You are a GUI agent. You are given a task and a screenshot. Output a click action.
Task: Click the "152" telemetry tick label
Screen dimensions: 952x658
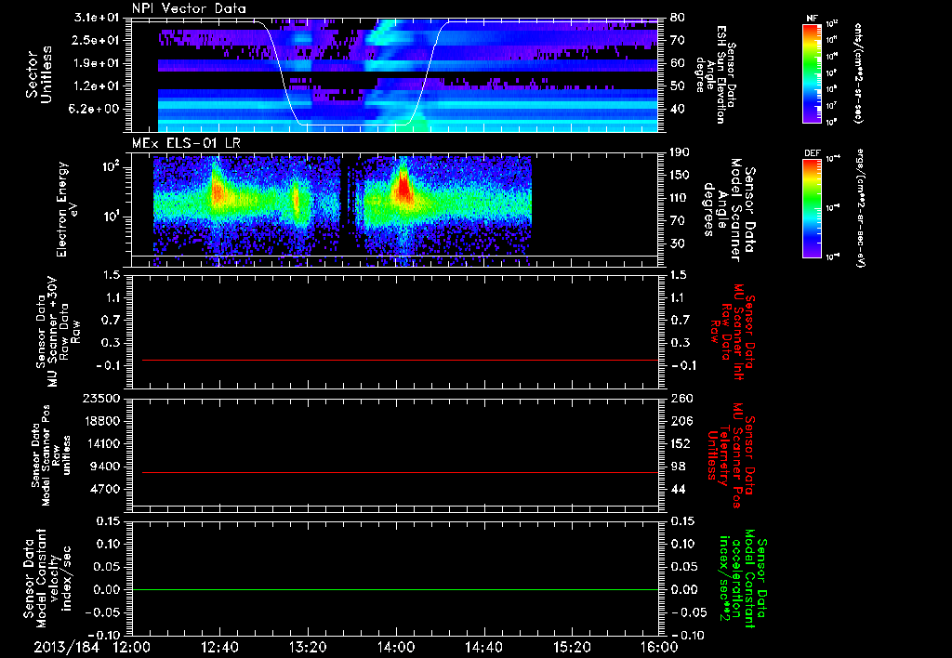point(680,443)
